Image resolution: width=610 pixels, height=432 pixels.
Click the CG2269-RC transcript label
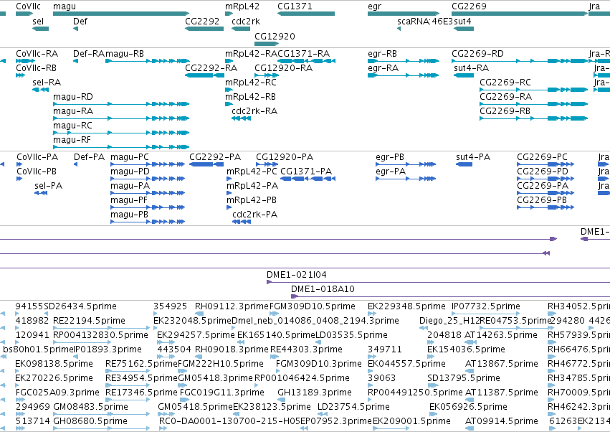pos(505,83)
